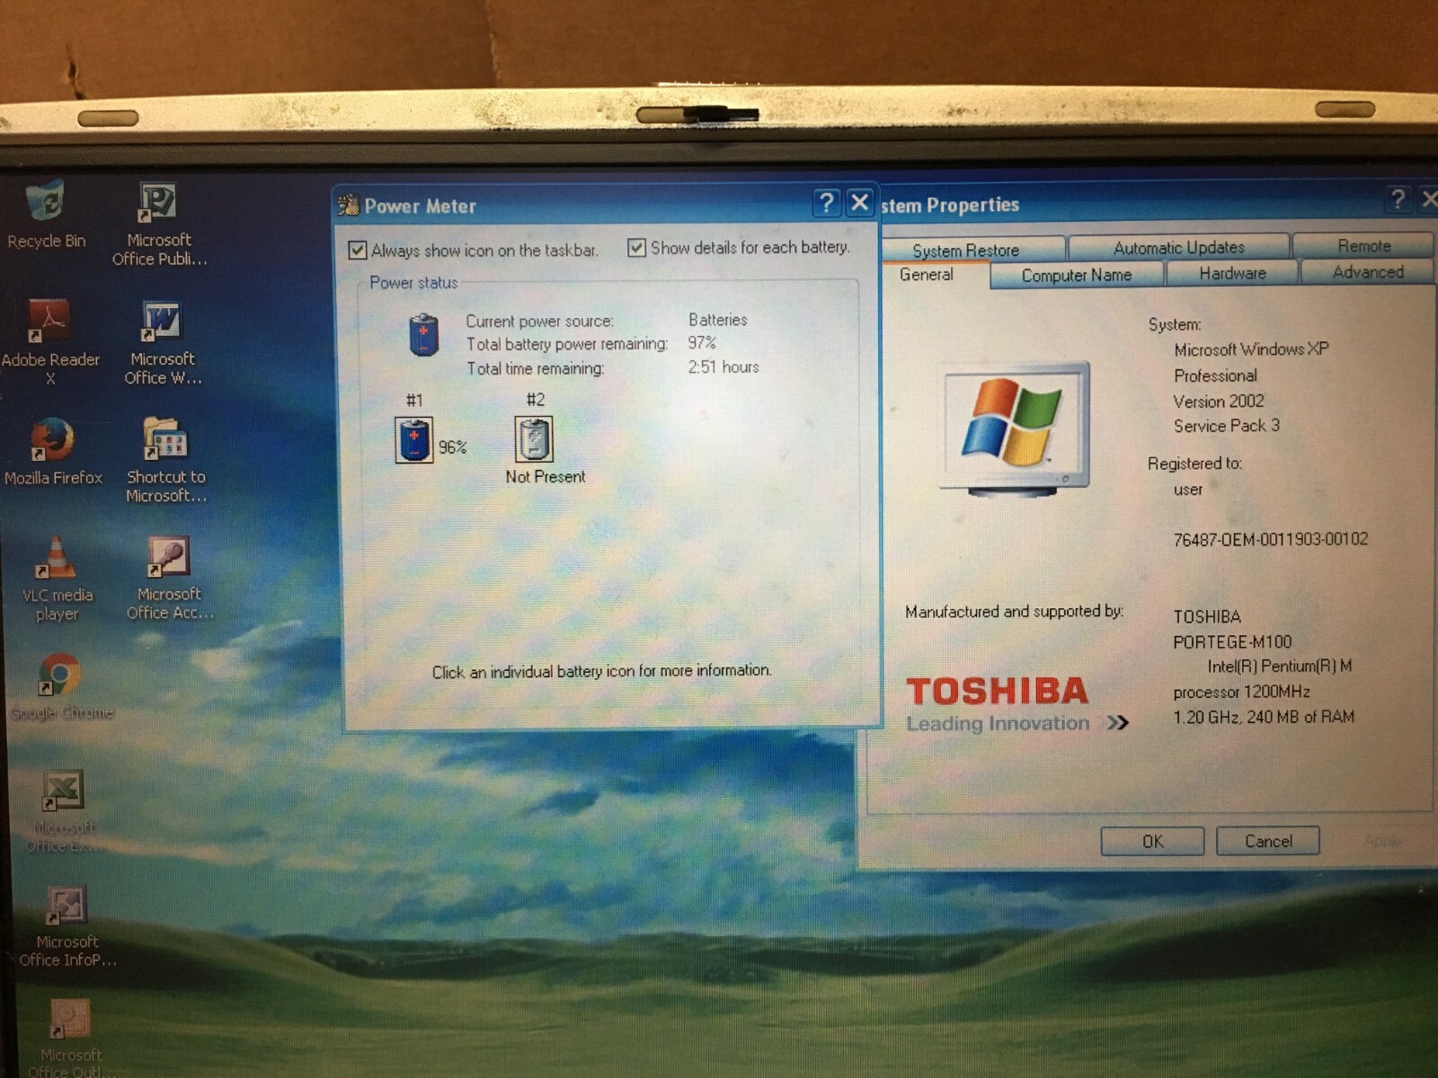1438x1078 pixels.
Task: Switch to the Computer Name tab
Action: click(1077, 276)
